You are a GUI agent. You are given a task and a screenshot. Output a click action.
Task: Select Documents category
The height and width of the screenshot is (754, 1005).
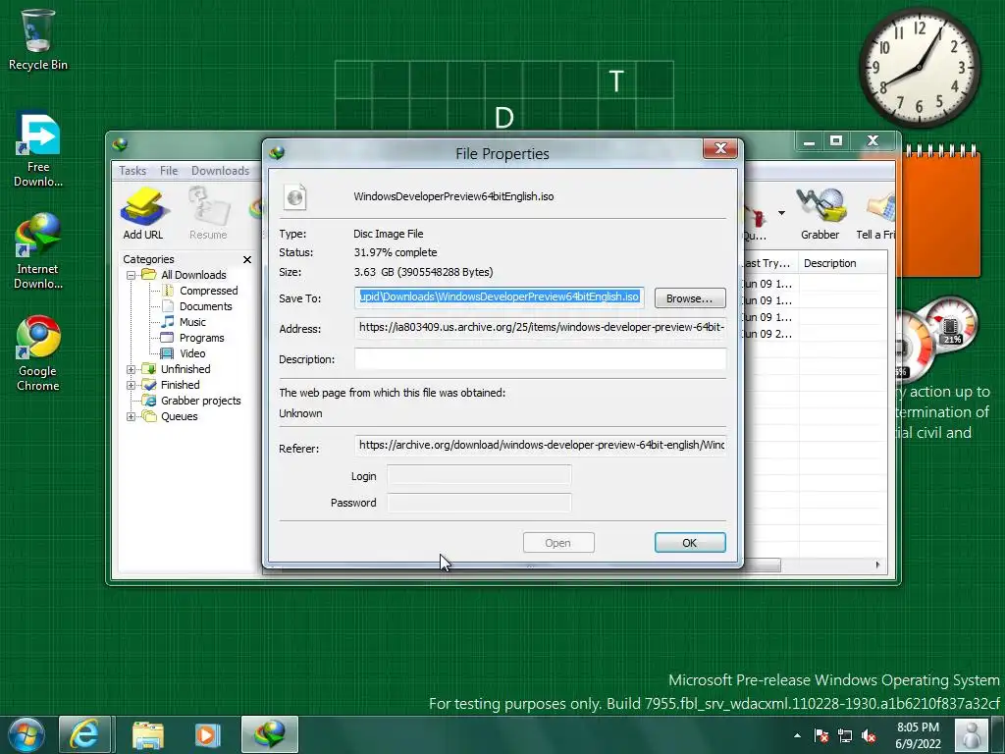click(206, 306)
